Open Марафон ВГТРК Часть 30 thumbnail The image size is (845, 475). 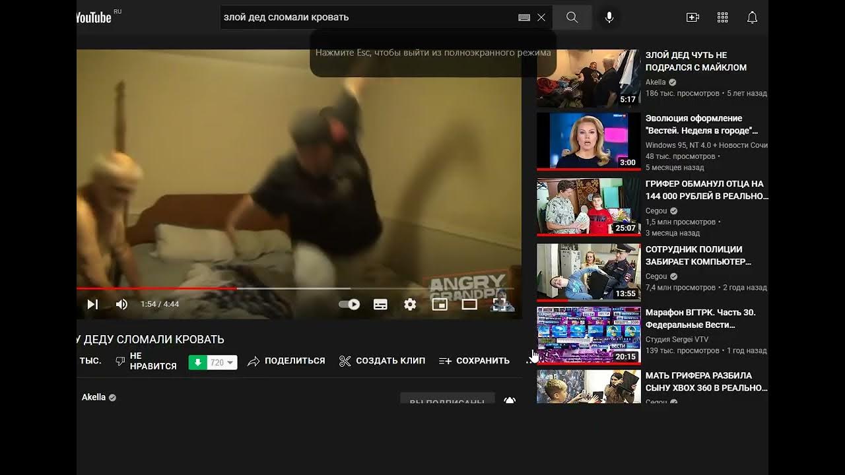pos(589,336)
